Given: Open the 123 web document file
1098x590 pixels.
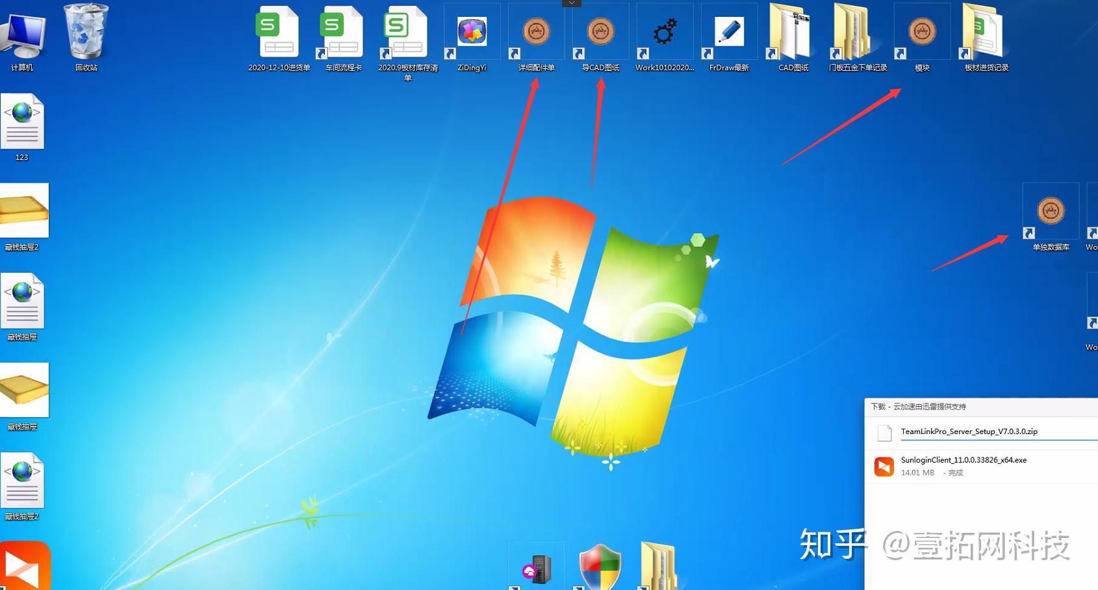Looking at the screenshot, I should 22,127.
